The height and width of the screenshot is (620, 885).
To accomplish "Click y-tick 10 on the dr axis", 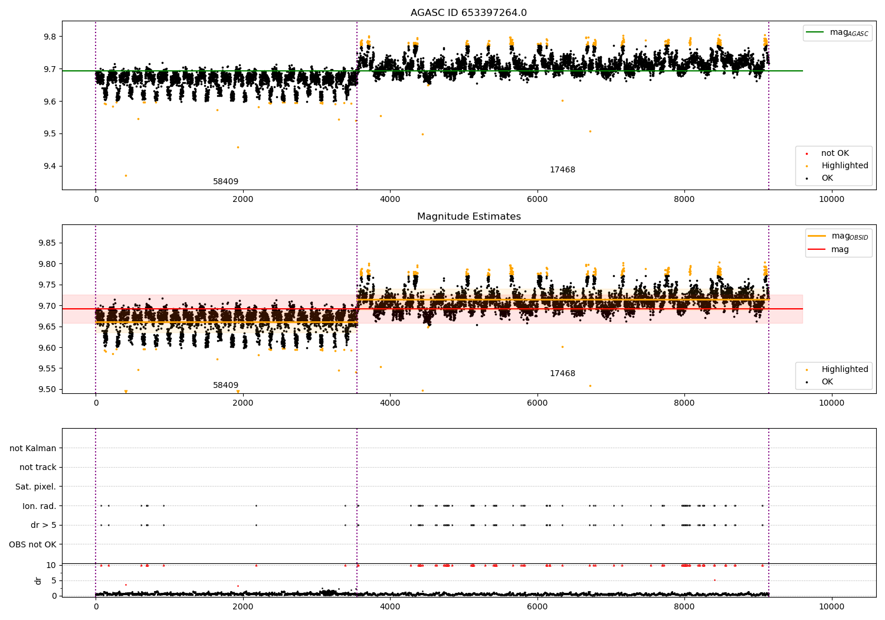I will click(51, 566).
